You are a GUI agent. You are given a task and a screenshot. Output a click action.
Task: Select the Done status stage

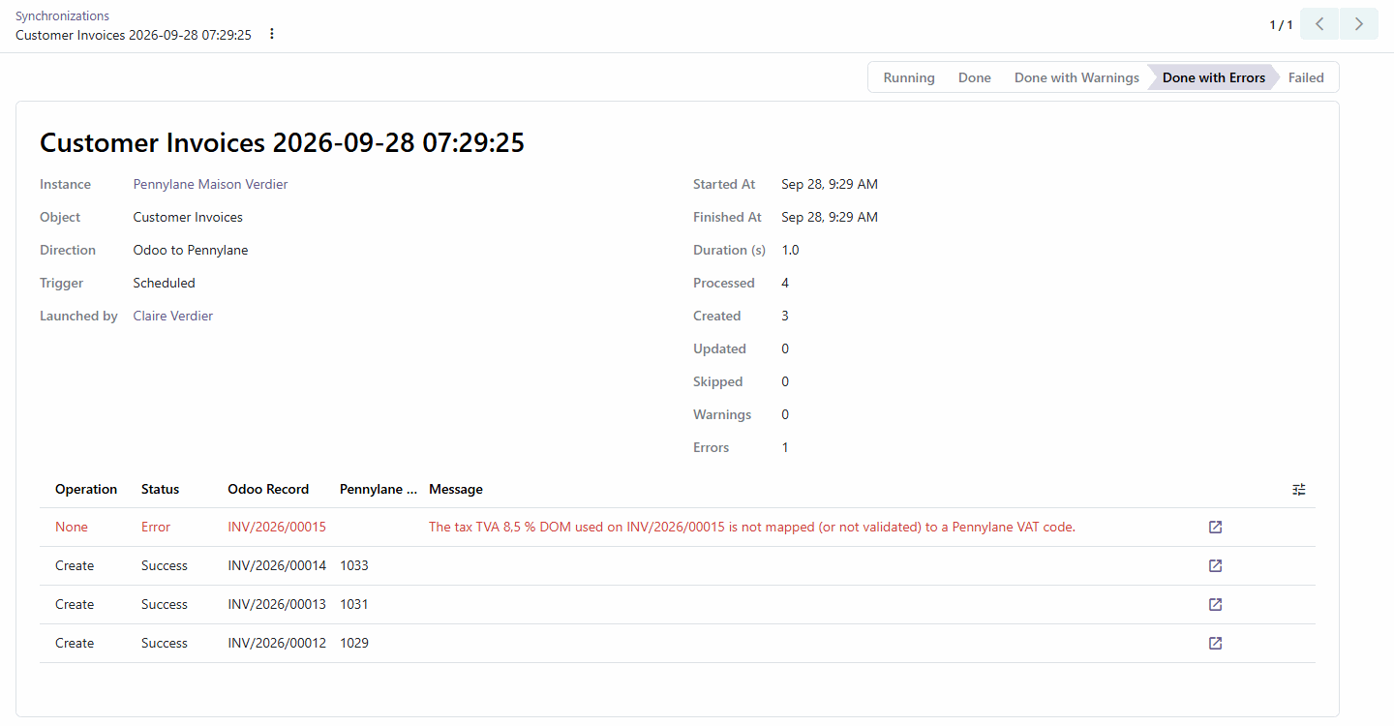tap(975, 77)
